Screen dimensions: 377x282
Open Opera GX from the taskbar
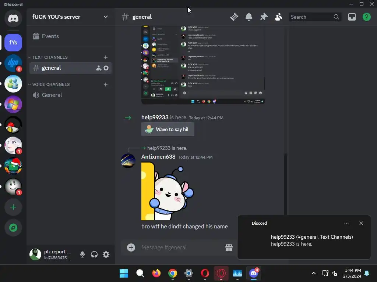221,273
